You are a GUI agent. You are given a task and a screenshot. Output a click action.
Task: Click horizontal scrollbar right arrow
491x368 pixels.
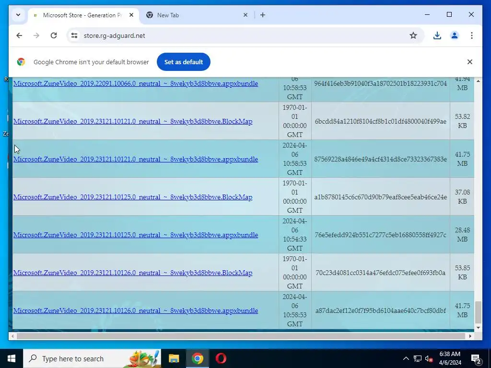coord(470,336)
